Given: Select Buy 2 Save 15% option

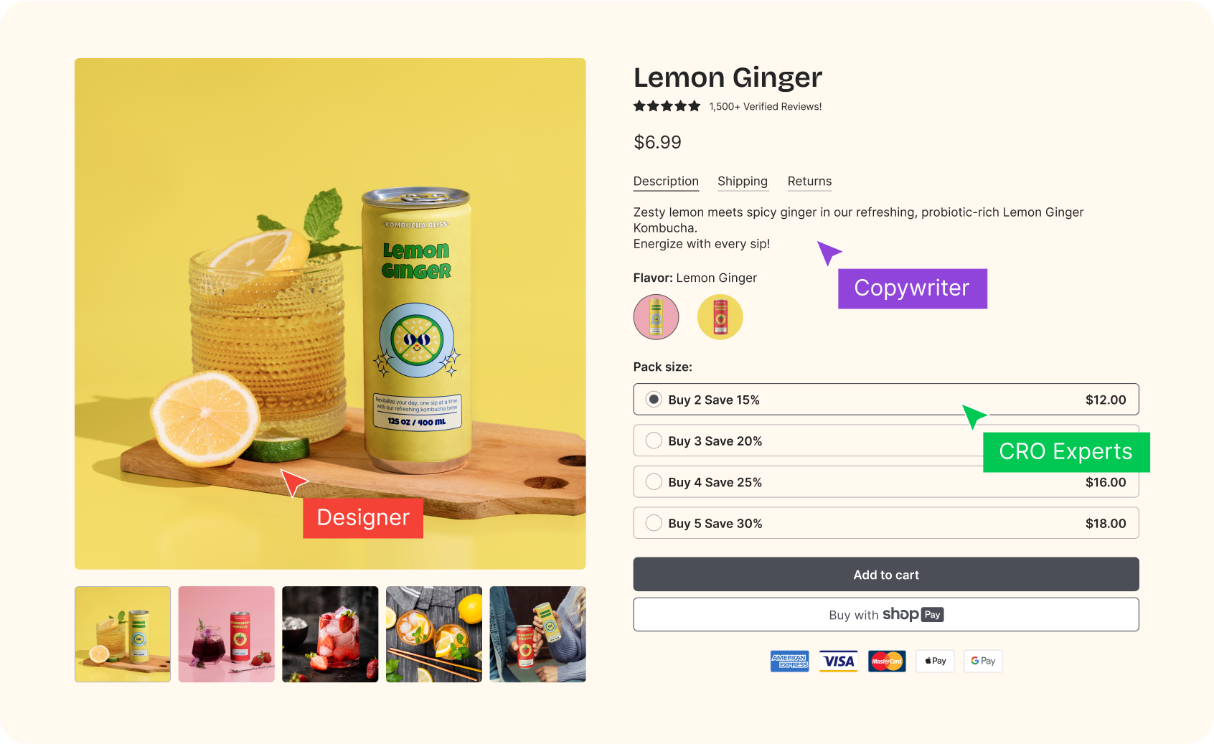Looking at the screenshot, I should 654,400.
